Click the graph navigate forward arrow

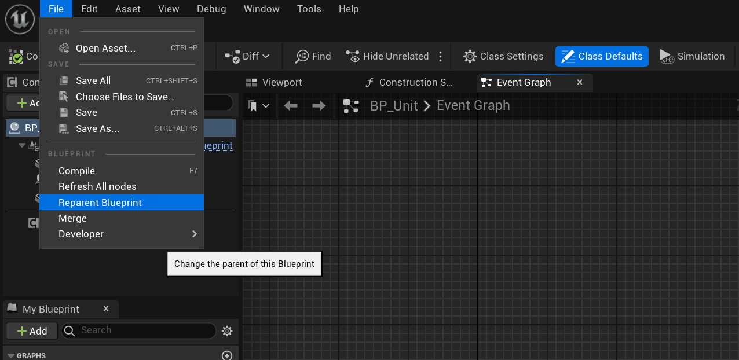pyautogui.click(x=319, y=106)
